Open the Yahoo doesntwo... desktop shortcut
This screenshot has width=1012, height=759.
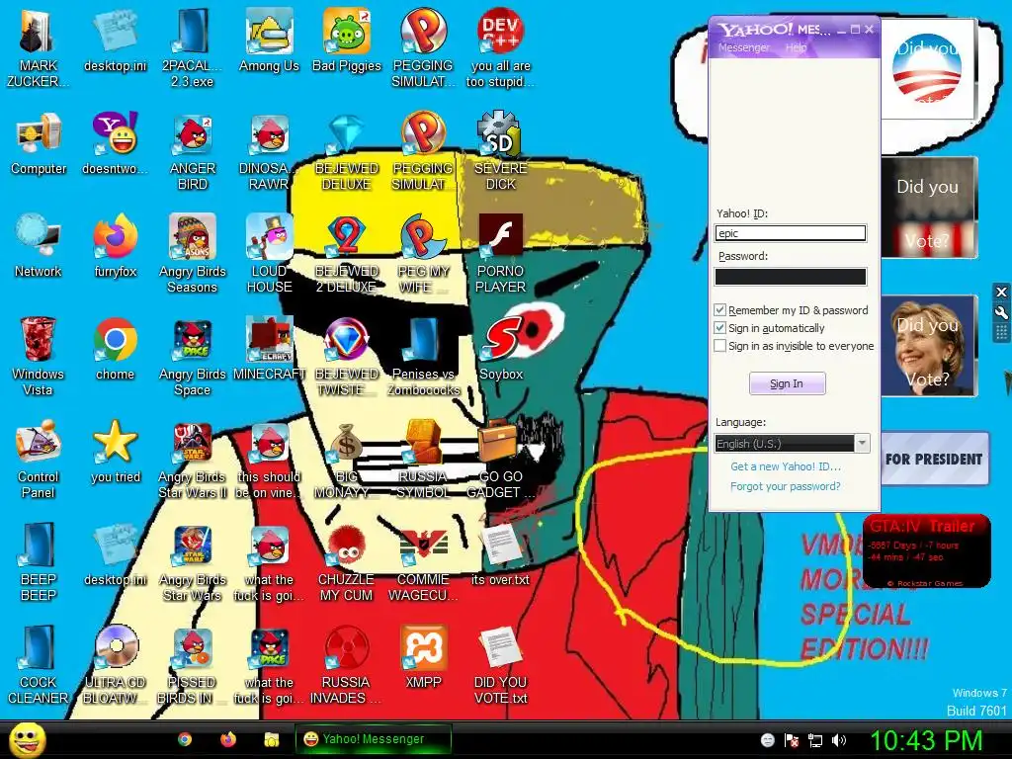(115, 143)
